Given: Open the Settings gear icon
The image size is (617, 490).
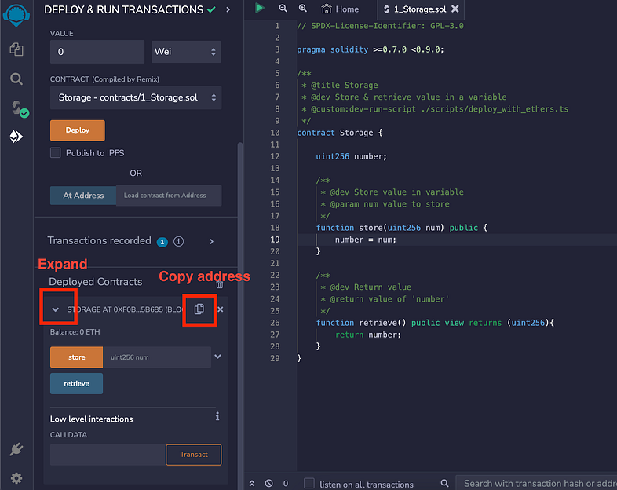Looking at the screenshot, I should coord(16,478).
